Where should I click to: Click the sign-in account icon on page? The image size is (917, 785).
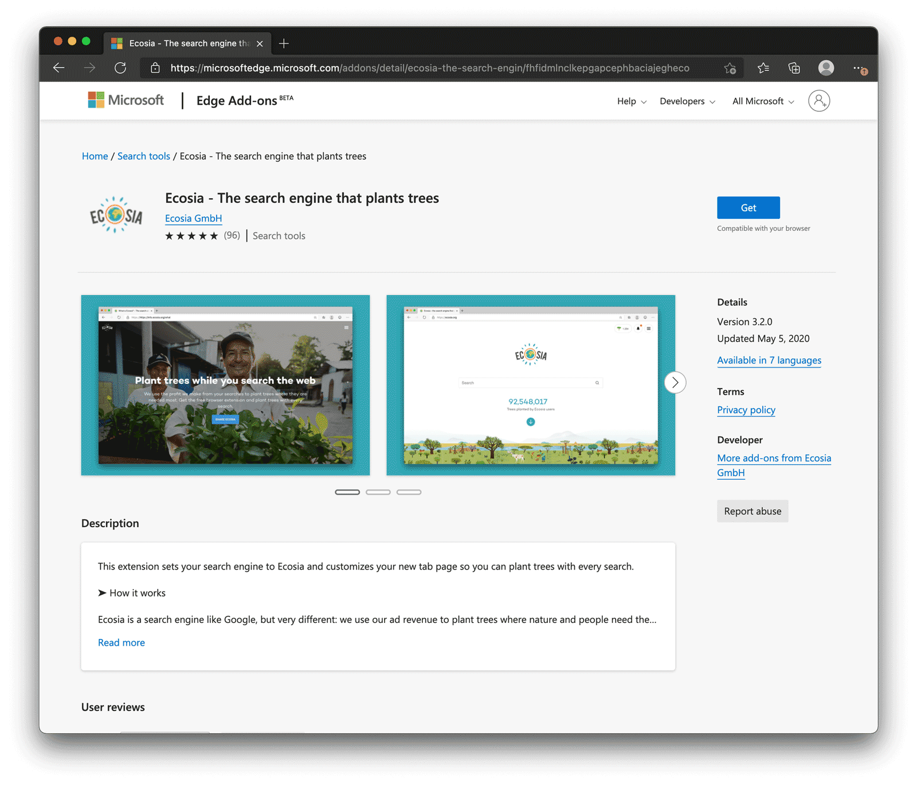(819, 101)
